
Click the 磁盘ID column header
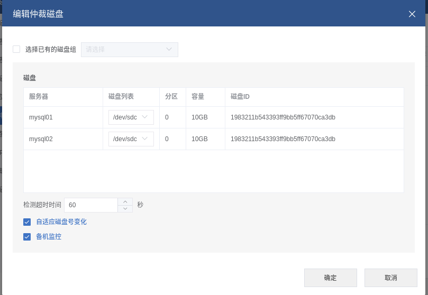240,97
